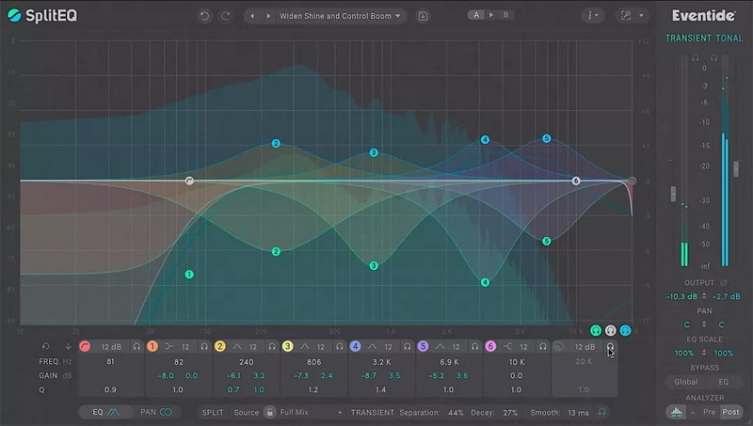This screenshot has height=426, width=753.
Task: Solo the high-pass band with its headphone icon
Action: [x=136, y=346]
